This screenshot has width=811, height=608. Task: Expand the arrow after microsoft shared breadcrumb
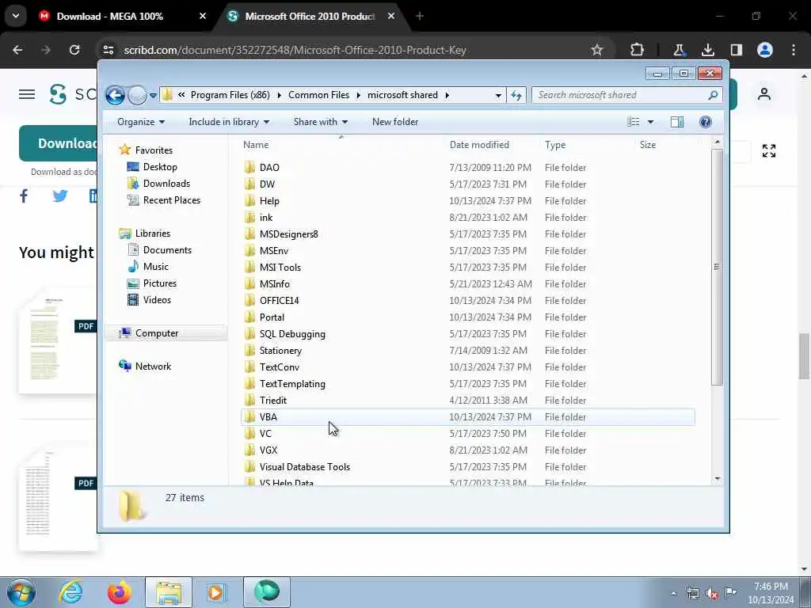click(x=447, y=95)
